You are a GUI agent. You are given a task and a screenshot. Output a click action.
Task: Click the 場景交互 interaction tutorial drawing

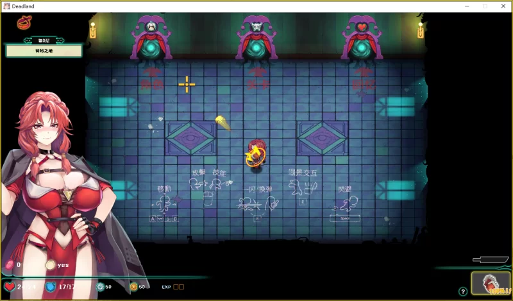[303, 187]
